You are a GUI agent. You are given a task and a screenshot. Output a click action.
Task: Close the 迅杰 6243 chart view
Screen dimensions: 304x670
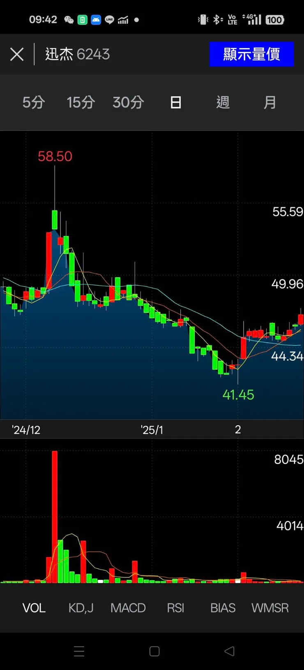coord(17,54)
